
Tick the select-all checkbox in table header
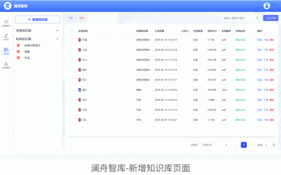point(72,31)
